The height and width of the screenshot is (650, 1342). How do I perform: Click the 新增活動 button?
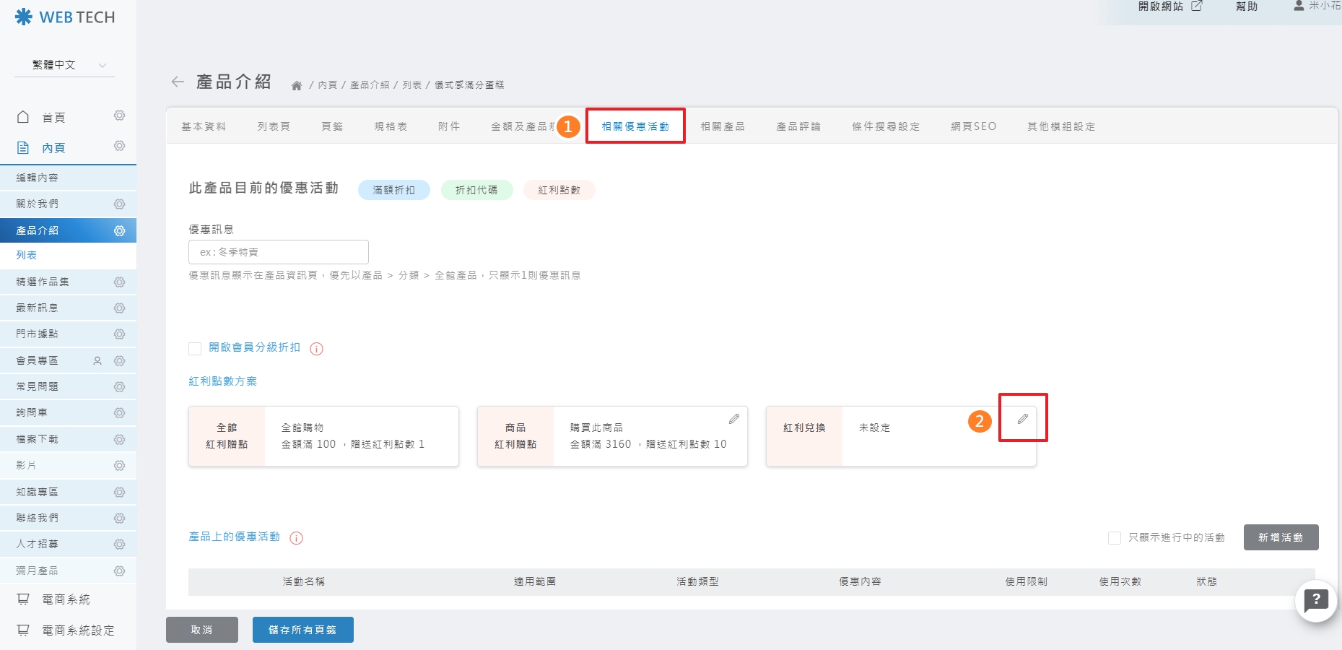pos(1281,537)
